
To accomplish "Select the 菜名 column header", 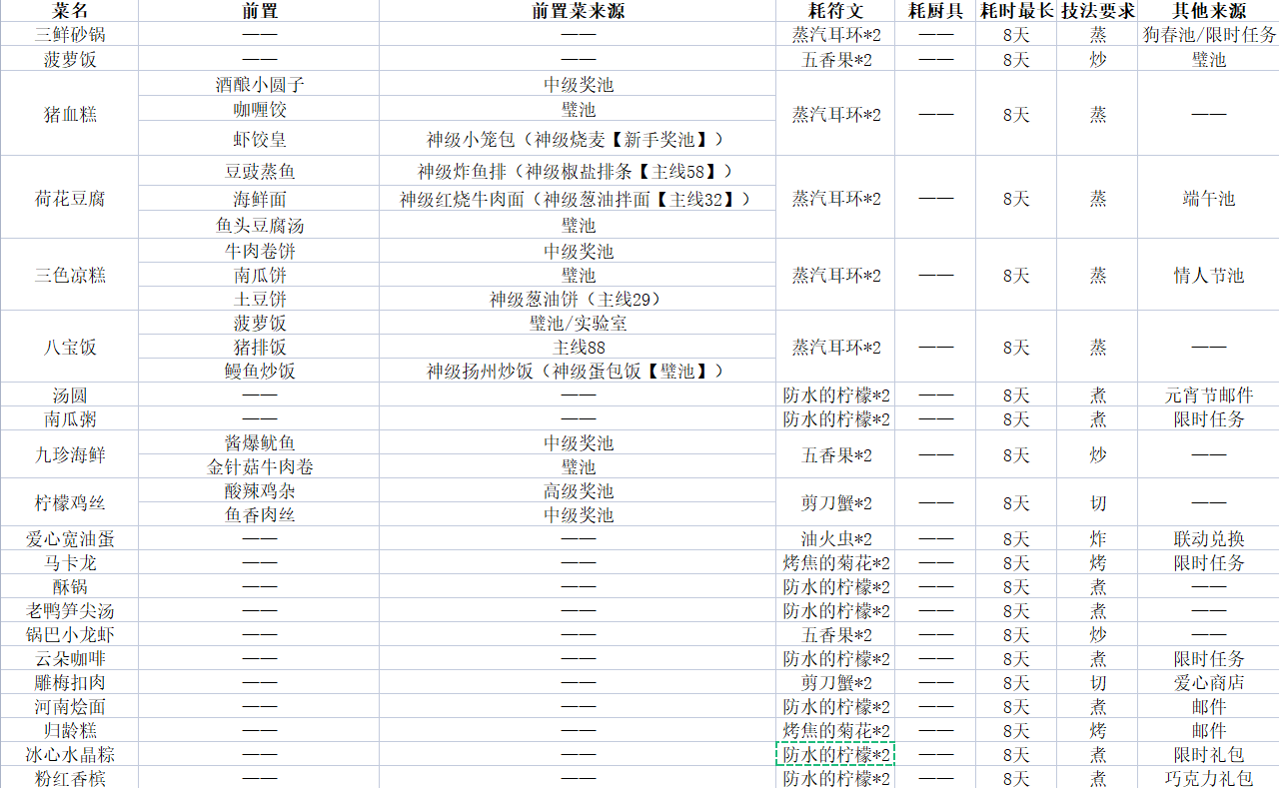I will tap(70, 11).
